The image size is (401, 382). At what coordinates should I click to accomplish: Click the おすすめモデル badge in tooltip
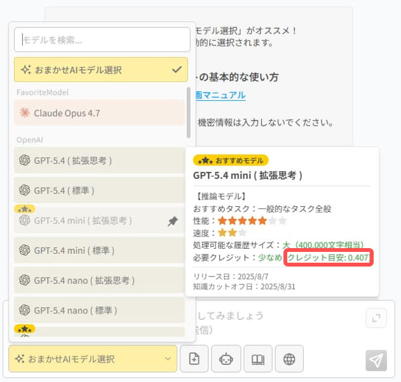(x=231, y=160)
